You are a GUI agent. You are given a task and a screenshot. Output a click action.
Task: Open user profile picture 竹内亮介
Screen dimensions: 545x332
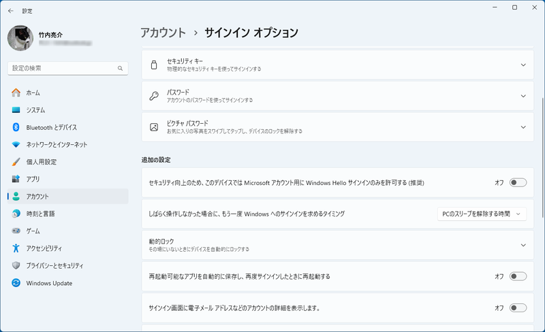pos(20,38)
